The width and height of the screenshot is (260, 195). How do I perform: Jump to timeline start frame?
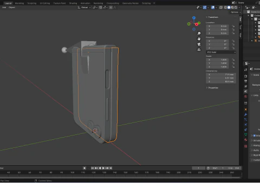point(93,168)
